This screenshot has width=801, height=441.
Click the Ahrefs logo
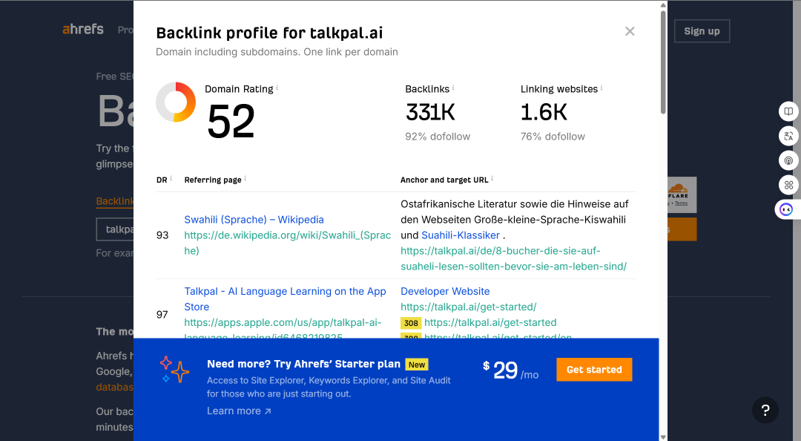click(x=83, y=29)
